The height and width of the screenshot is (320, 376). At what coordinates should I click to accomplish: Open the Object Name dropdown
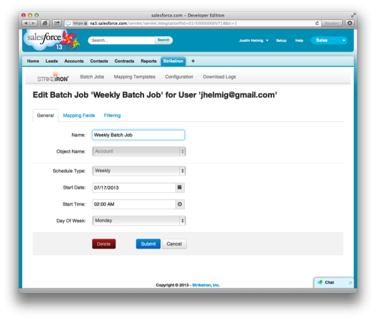tap(139, 152)
